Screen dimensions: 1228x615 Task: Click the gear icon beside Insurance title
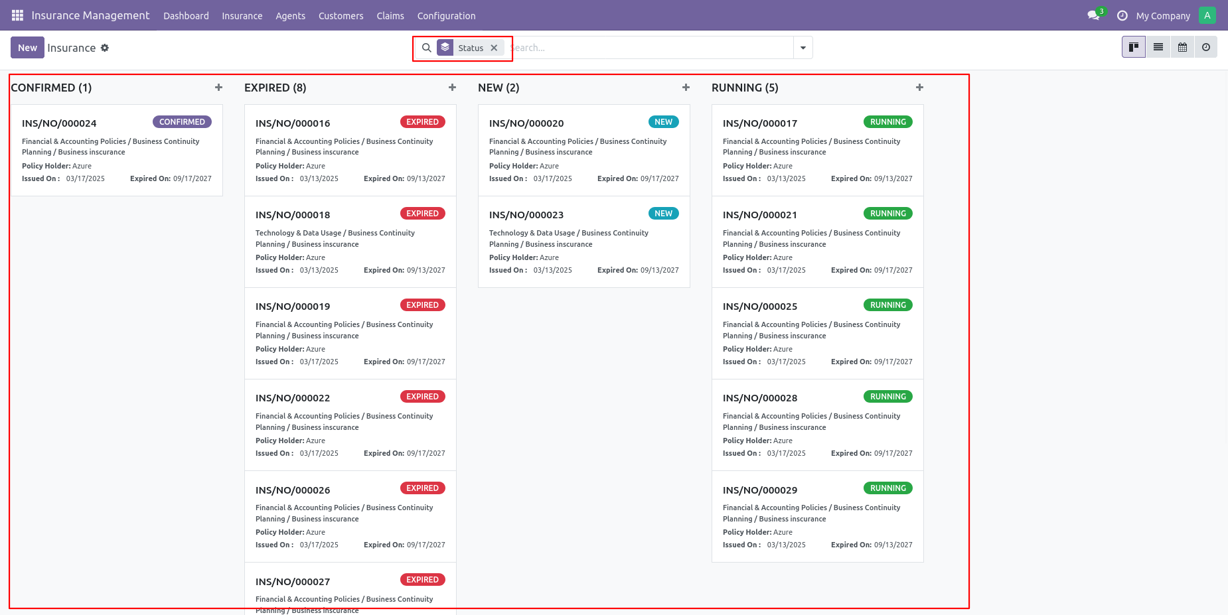[105, 48]
